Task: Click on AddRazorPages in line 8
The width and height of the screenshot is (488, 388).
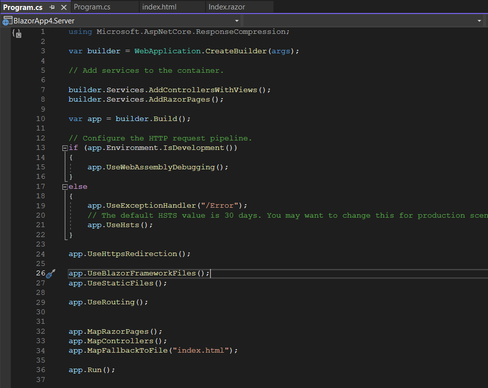Action: point(179,100)
